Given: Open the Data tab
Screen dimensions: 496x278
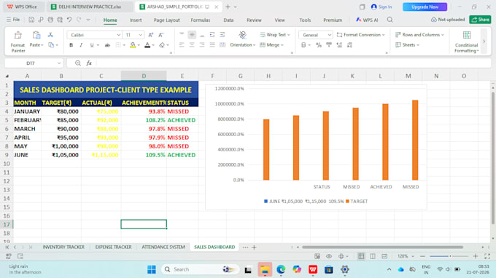Looking at the screenshot, I should pos(228,20).
